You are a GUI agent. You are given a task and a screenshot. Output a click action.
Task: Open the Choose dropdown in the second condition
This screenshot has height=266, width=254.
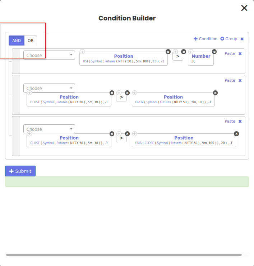coord(49,88)
